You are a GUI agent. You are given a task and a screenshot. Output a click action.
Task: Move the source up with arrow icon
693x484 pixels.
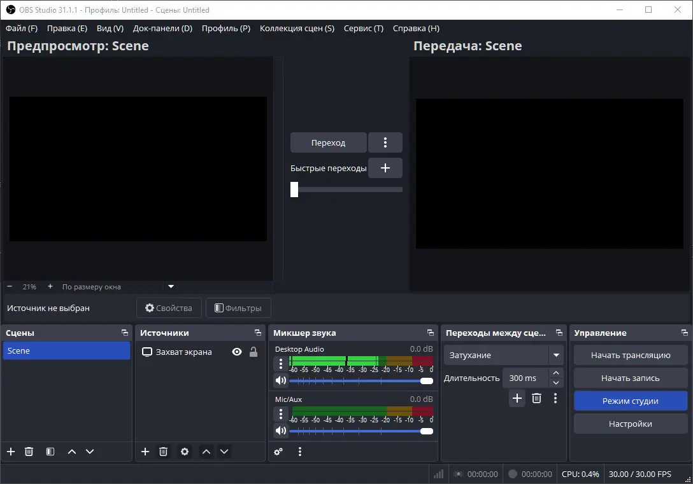206,452
